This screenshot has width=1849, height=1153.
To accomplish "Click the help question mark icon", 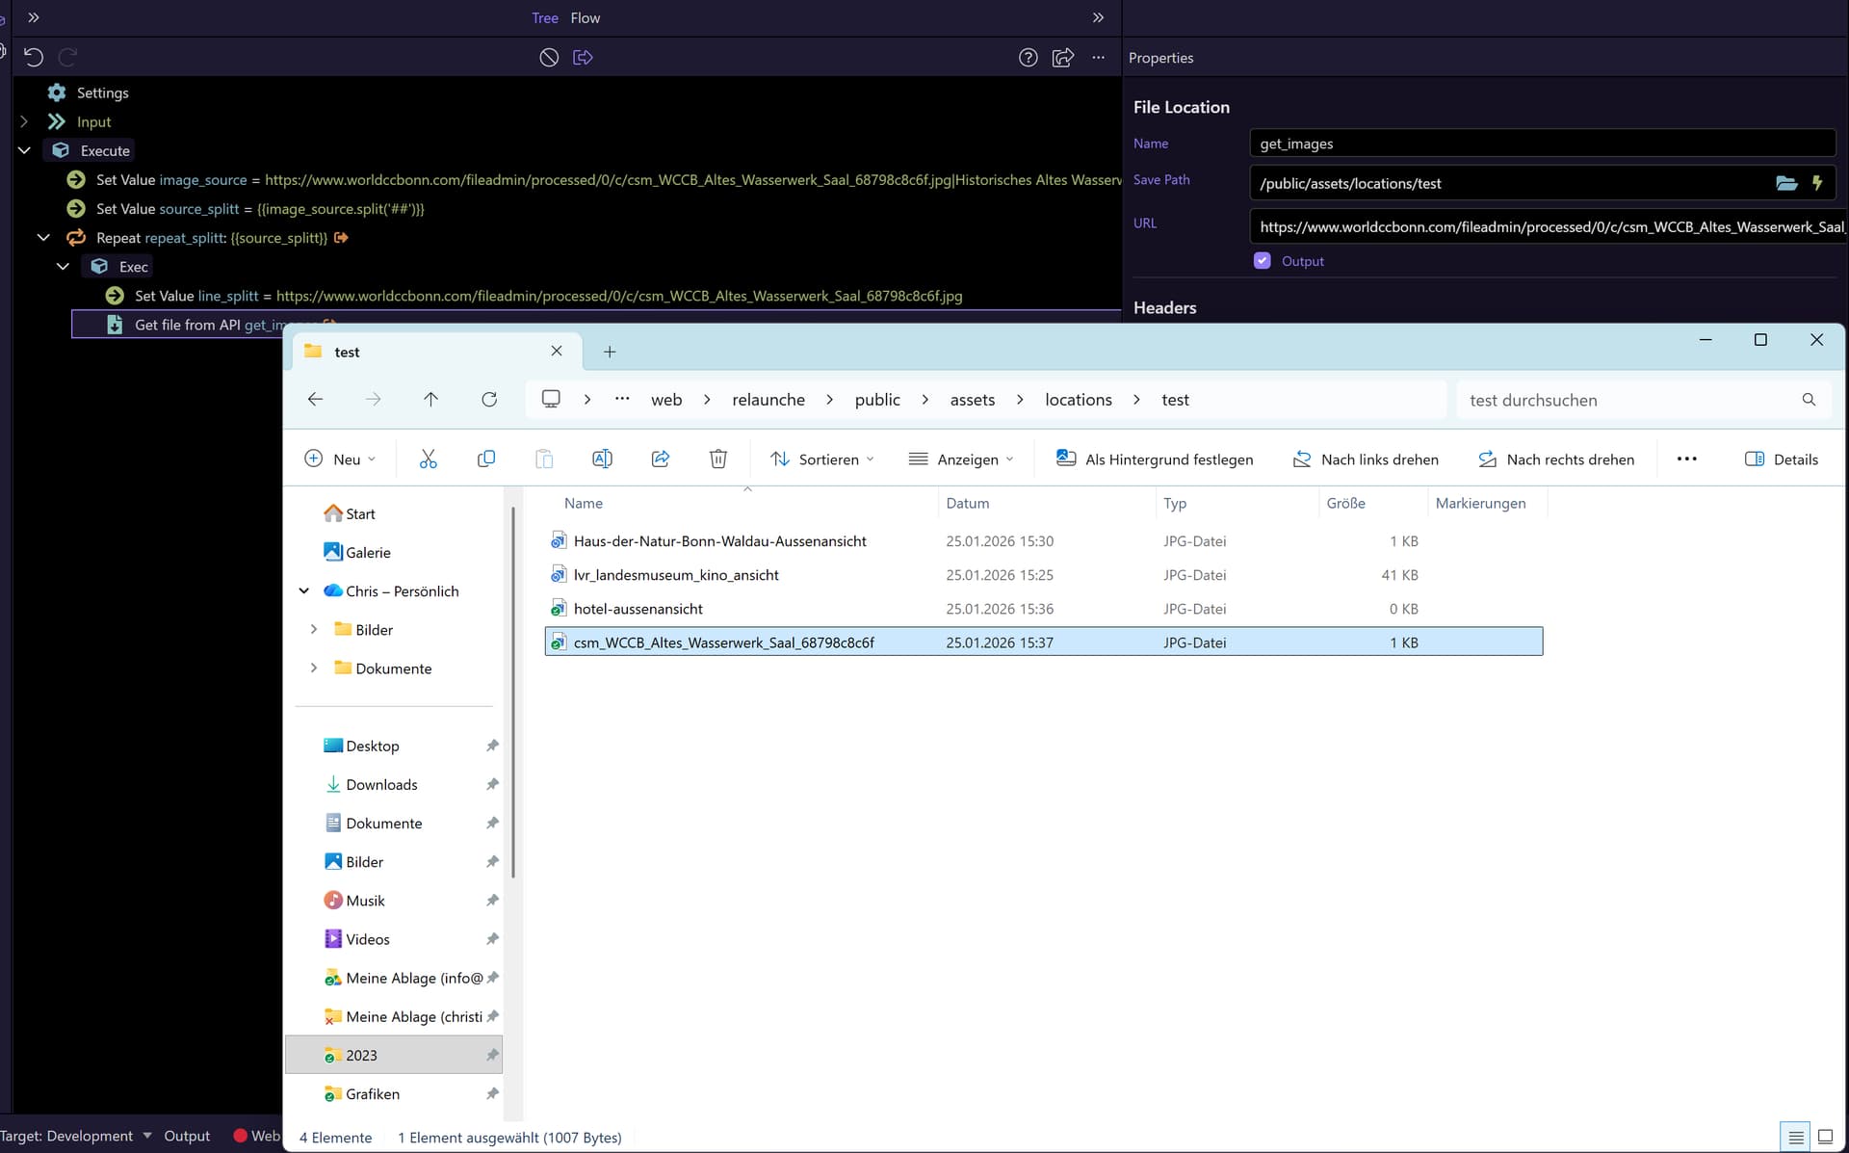I will click(x=1028, y=58).
